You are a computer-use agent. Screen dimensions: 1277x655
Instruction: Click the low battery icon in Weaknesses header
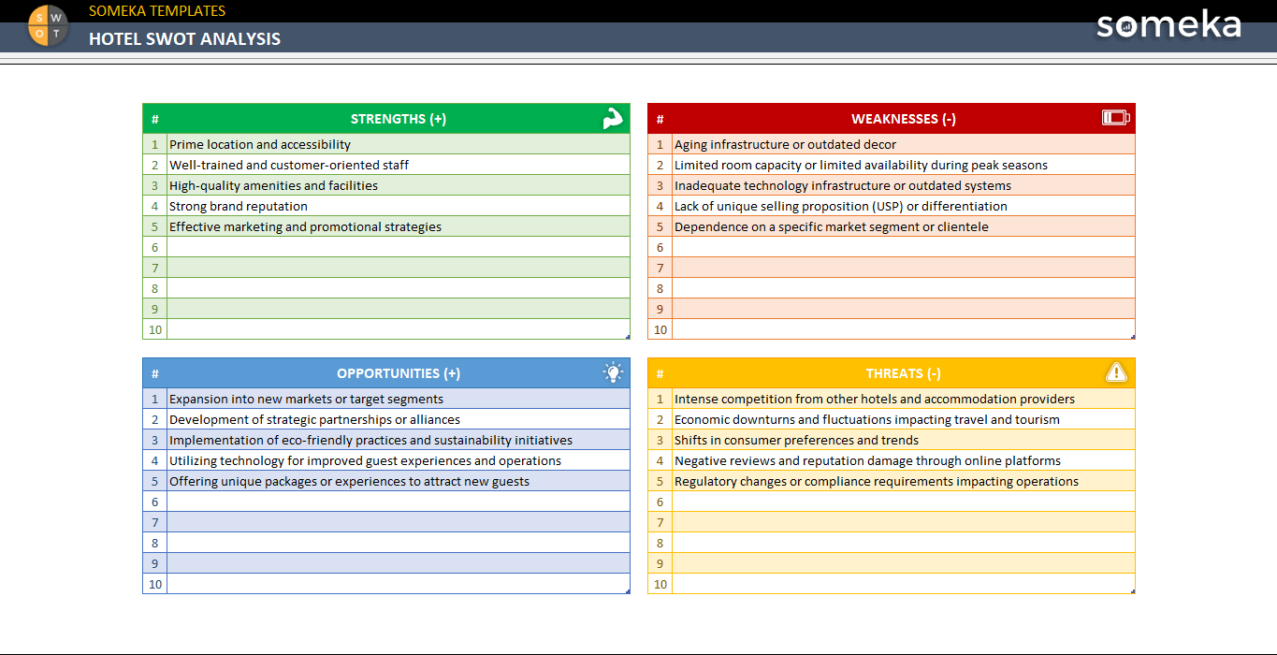pyautogui.click(x=1116, y=118)
